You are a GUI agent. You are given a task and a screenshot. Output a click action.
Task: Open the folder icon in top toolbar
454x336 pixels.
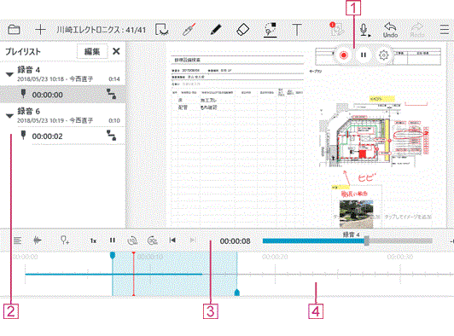[14, 30]
